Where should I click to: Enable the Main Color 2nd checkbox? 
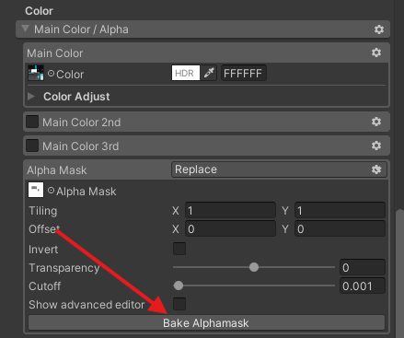(32, 122)
